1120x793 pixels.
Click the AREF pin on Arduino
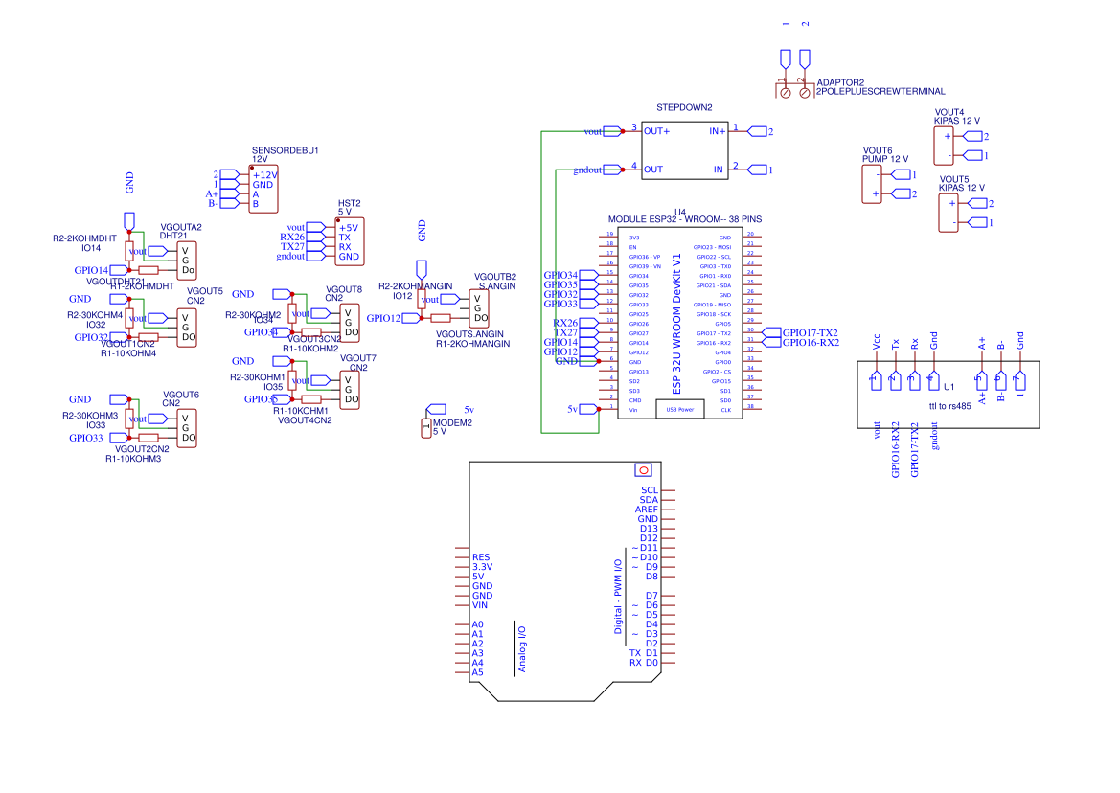[x=647, y=509]
